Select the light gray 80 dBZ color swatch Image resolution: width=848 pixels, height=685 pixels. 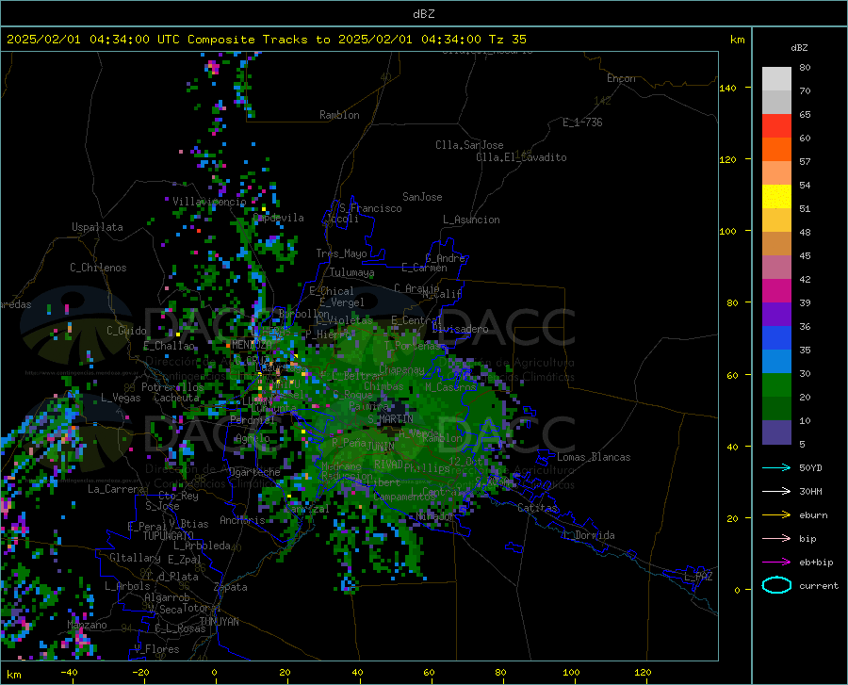[x=776, y=78]
